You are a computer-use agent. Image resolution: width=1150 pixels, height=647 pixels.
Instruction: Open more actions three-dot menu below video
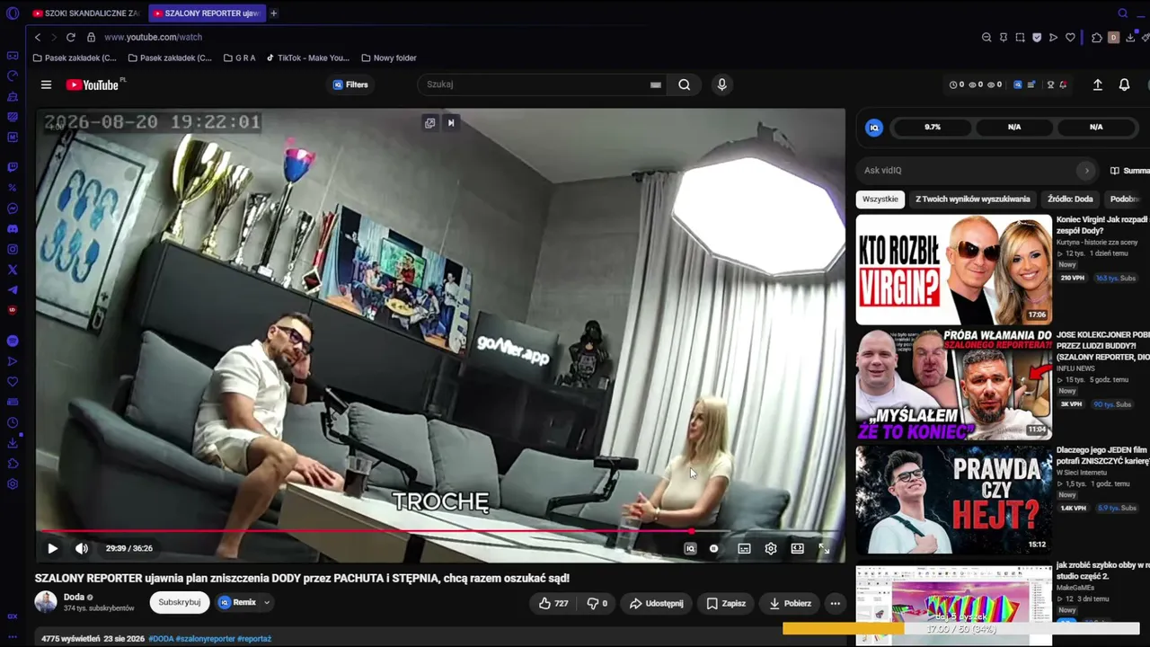pos(836,603)
